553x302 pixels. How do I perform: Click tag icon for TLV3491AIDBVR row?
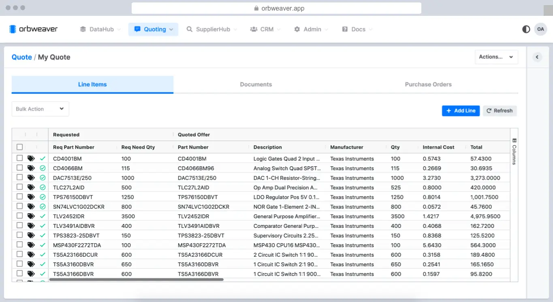31,226
